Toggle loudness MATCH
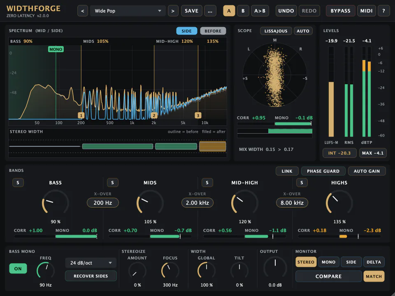The height and width of the screenshot is (296, 395). click(x=374, y=276)
